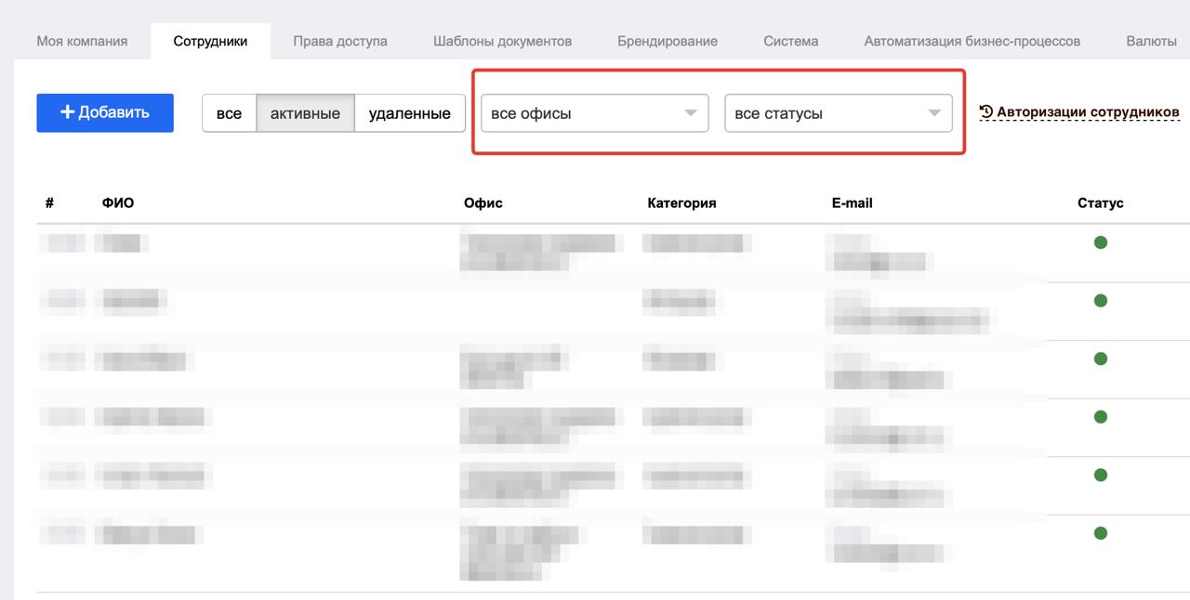Click the first row's green status dot

(1101, 242)
